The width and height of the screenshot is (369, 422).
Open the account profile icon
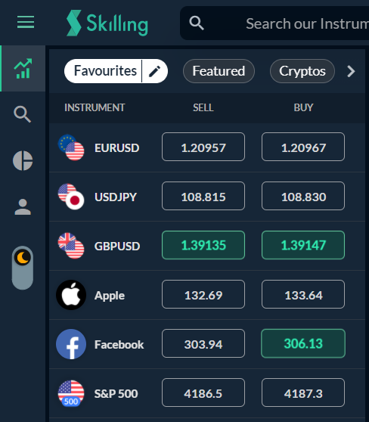pyautogui.click(x=23, y=207)
